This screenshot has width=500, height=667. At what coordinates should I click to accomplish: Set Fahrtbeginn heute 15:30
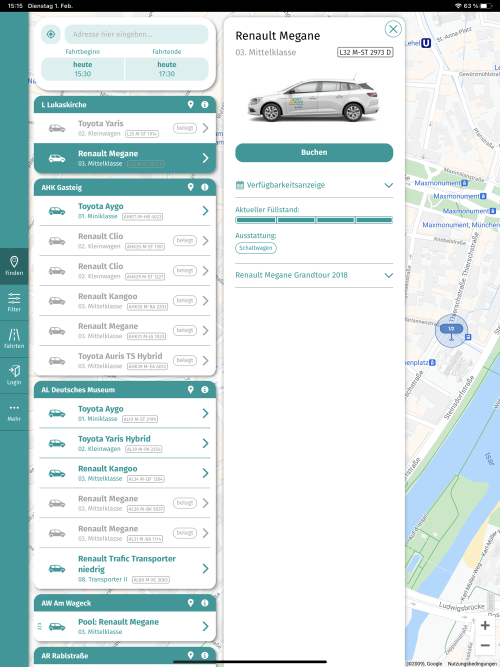click(82, 69)
